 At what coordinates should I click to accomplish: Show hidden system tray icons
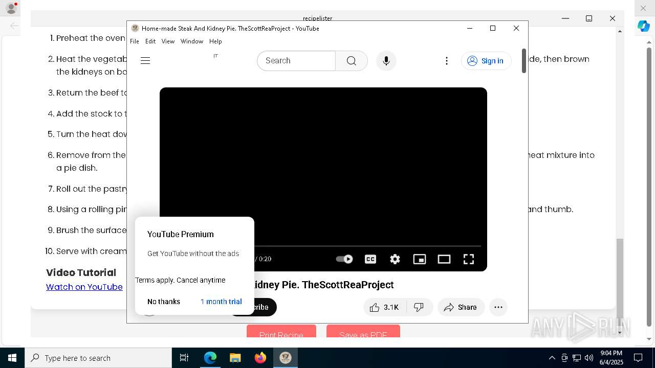click(552, 358)
